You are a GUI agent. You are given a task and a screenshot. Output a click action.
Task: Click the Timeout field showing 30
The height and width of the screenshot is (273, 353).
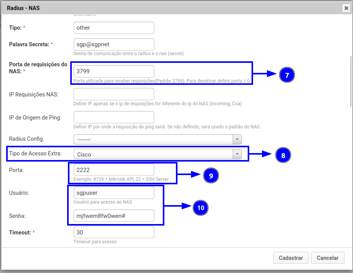tap(114, 232)
